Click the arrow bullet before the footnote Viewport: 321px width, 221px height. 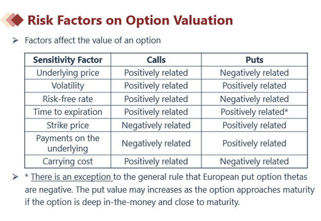(16, 177)
